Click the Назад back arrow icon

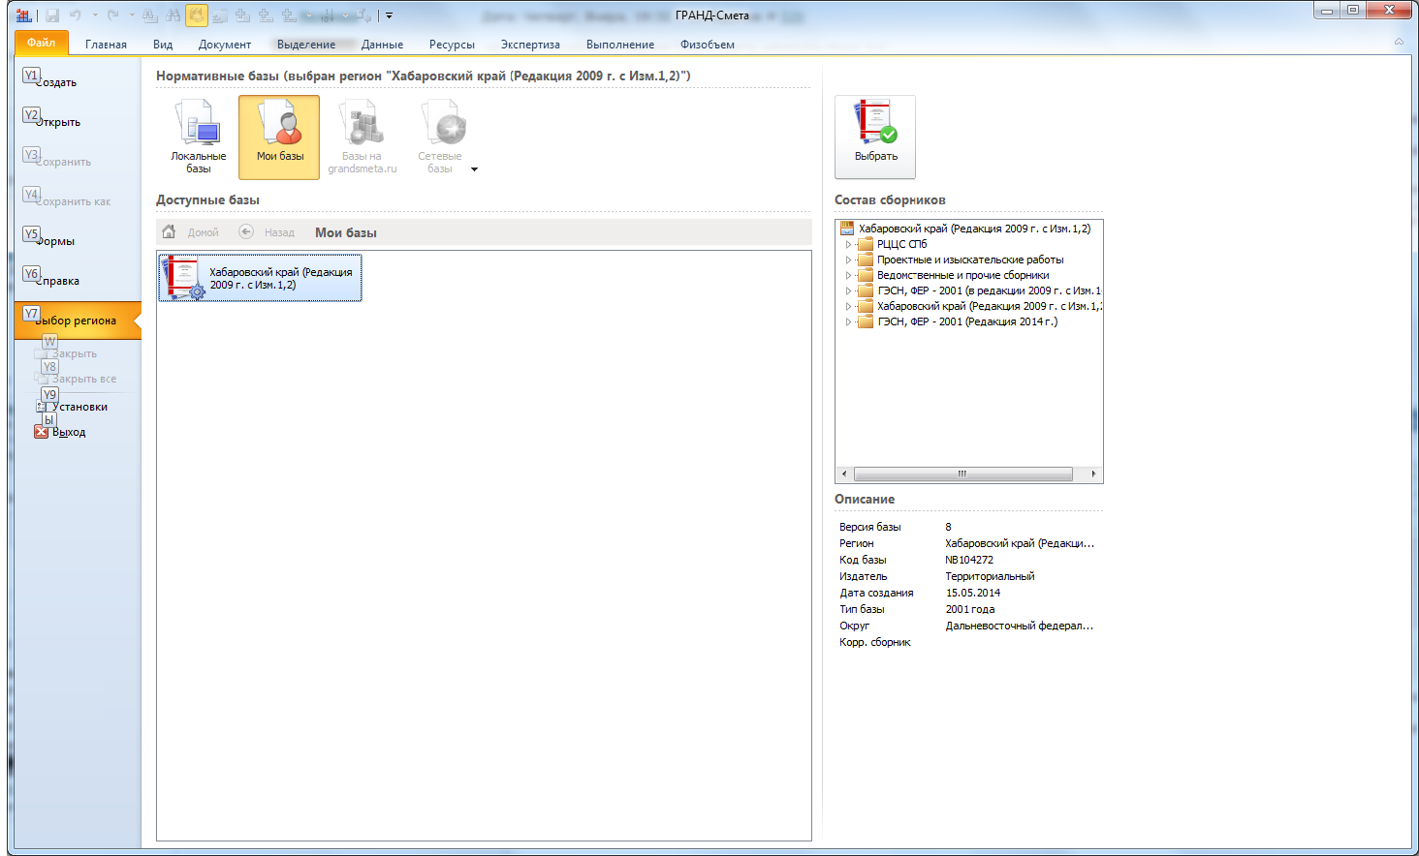[x=246, y=231]
